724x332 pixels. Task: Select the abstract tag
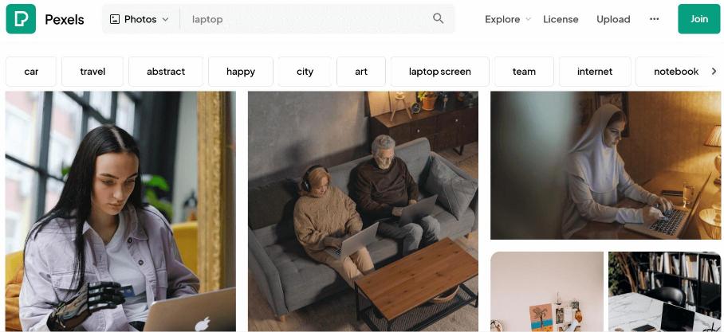coord(166,72)
